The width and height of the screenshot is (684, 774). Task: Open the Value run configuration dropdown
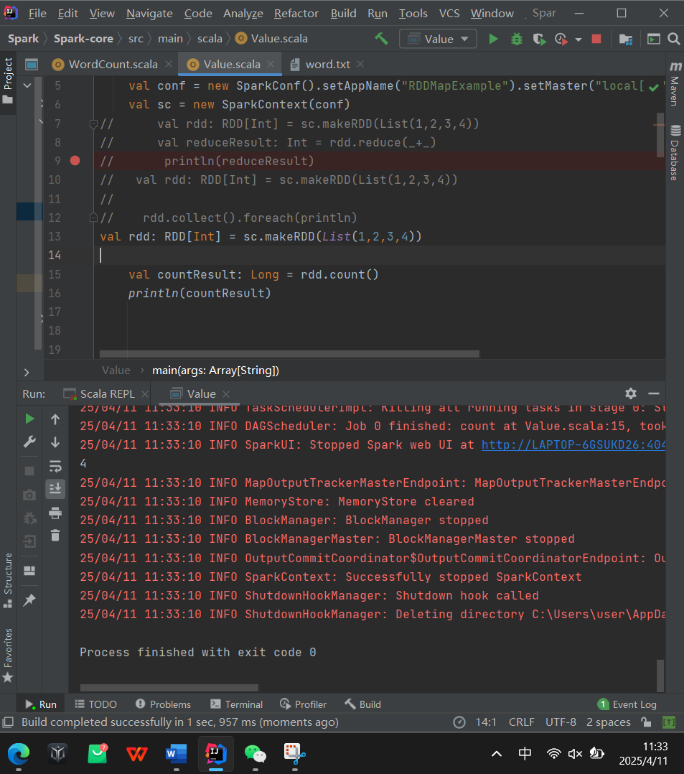438,39
